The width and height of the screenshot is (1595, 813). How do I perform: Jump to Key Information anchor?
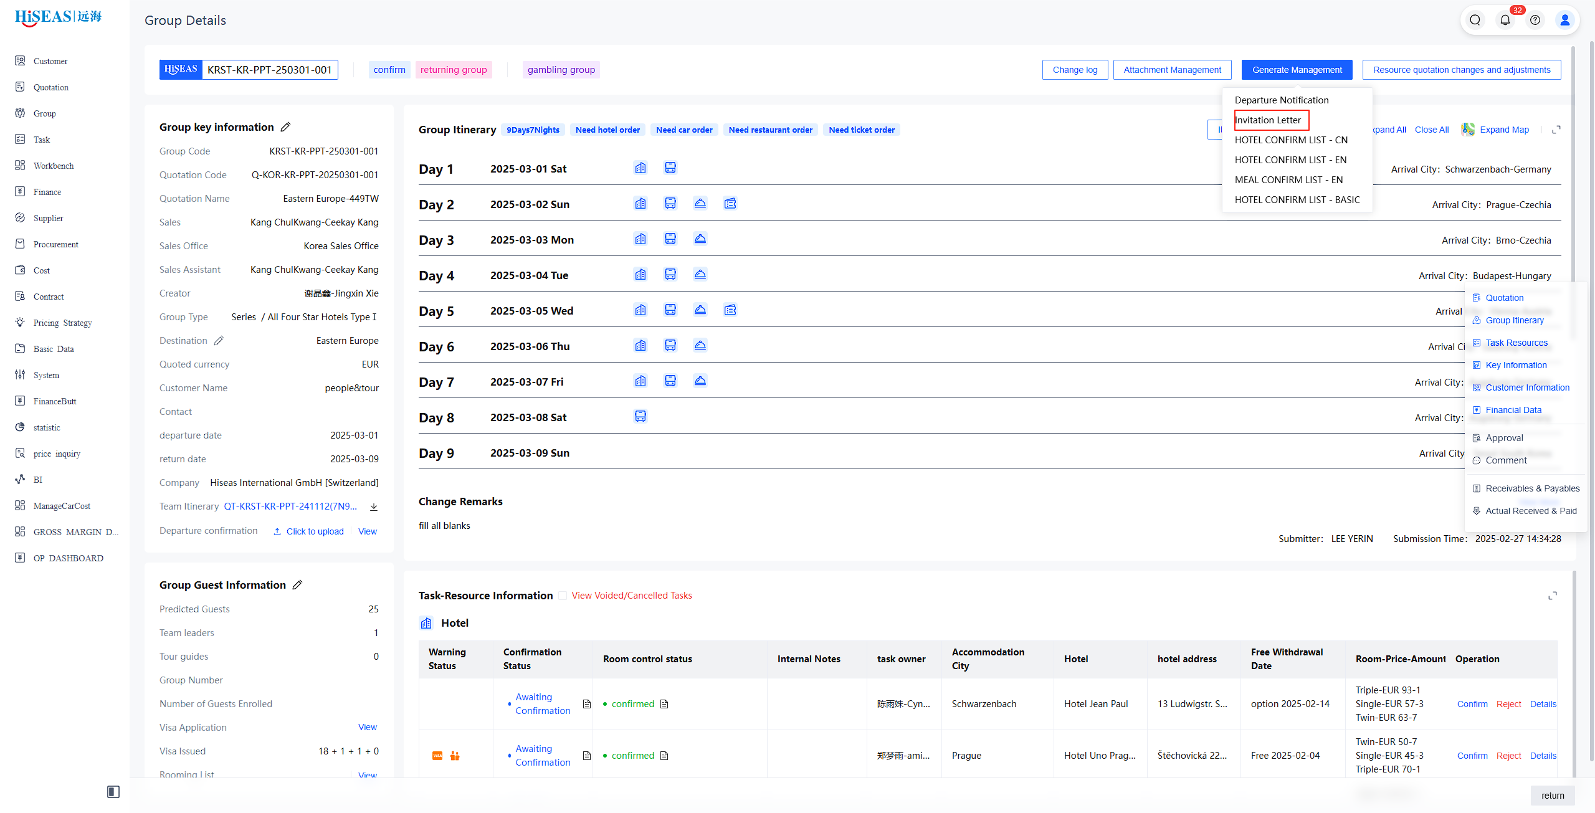pos(1516,365)
